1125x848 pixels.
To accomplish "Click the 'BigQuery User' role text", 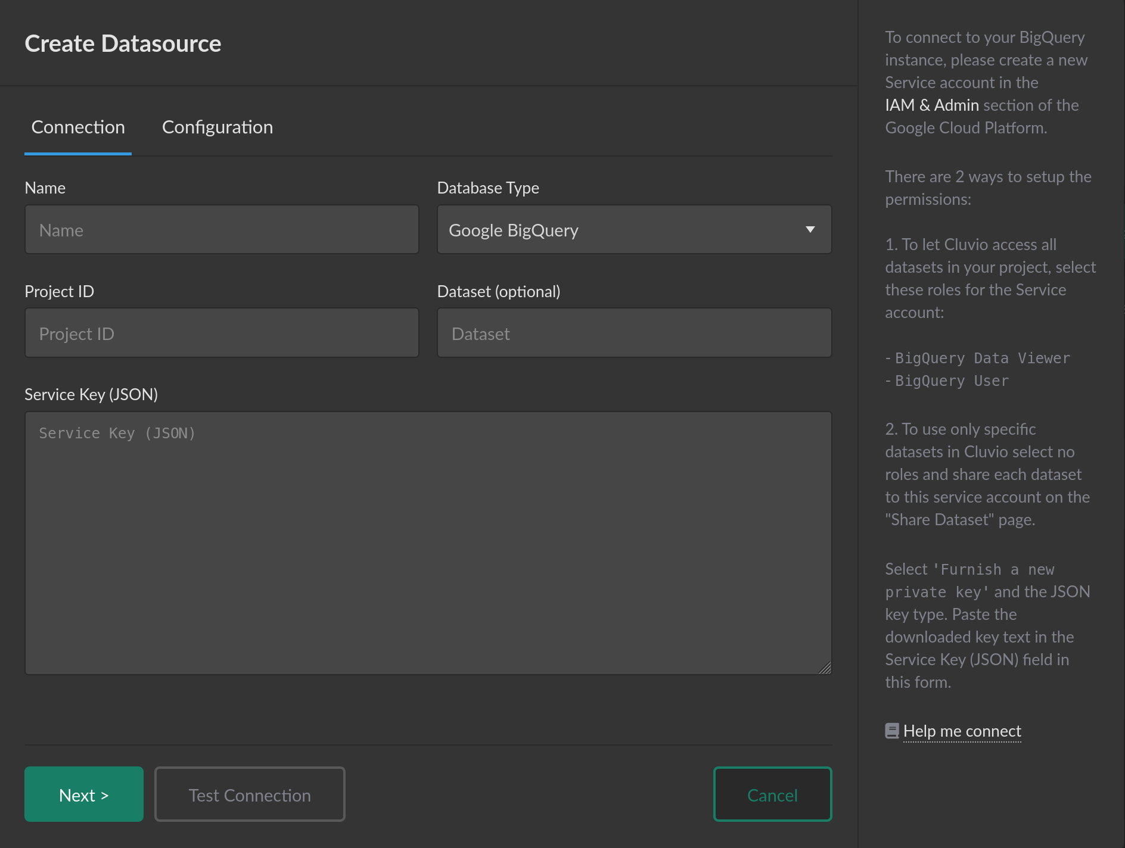I will tap(952, 381).
